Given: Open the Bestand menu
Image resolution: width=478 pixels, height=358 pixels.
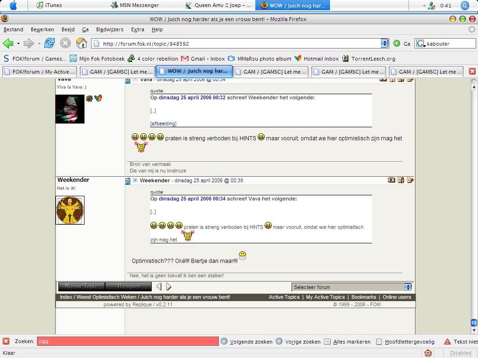Looking at the screenshot, I should click(x=14, y=29).
